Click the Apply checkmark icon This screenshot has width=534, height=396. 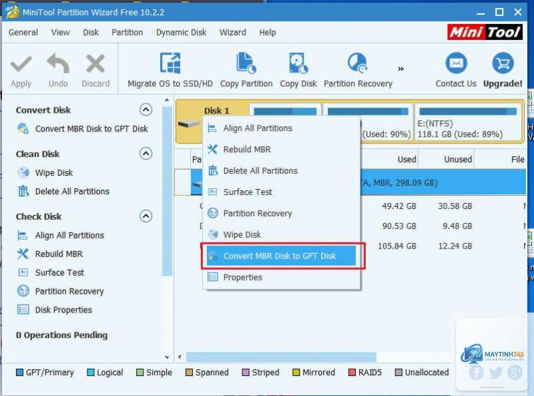point(21,64)
